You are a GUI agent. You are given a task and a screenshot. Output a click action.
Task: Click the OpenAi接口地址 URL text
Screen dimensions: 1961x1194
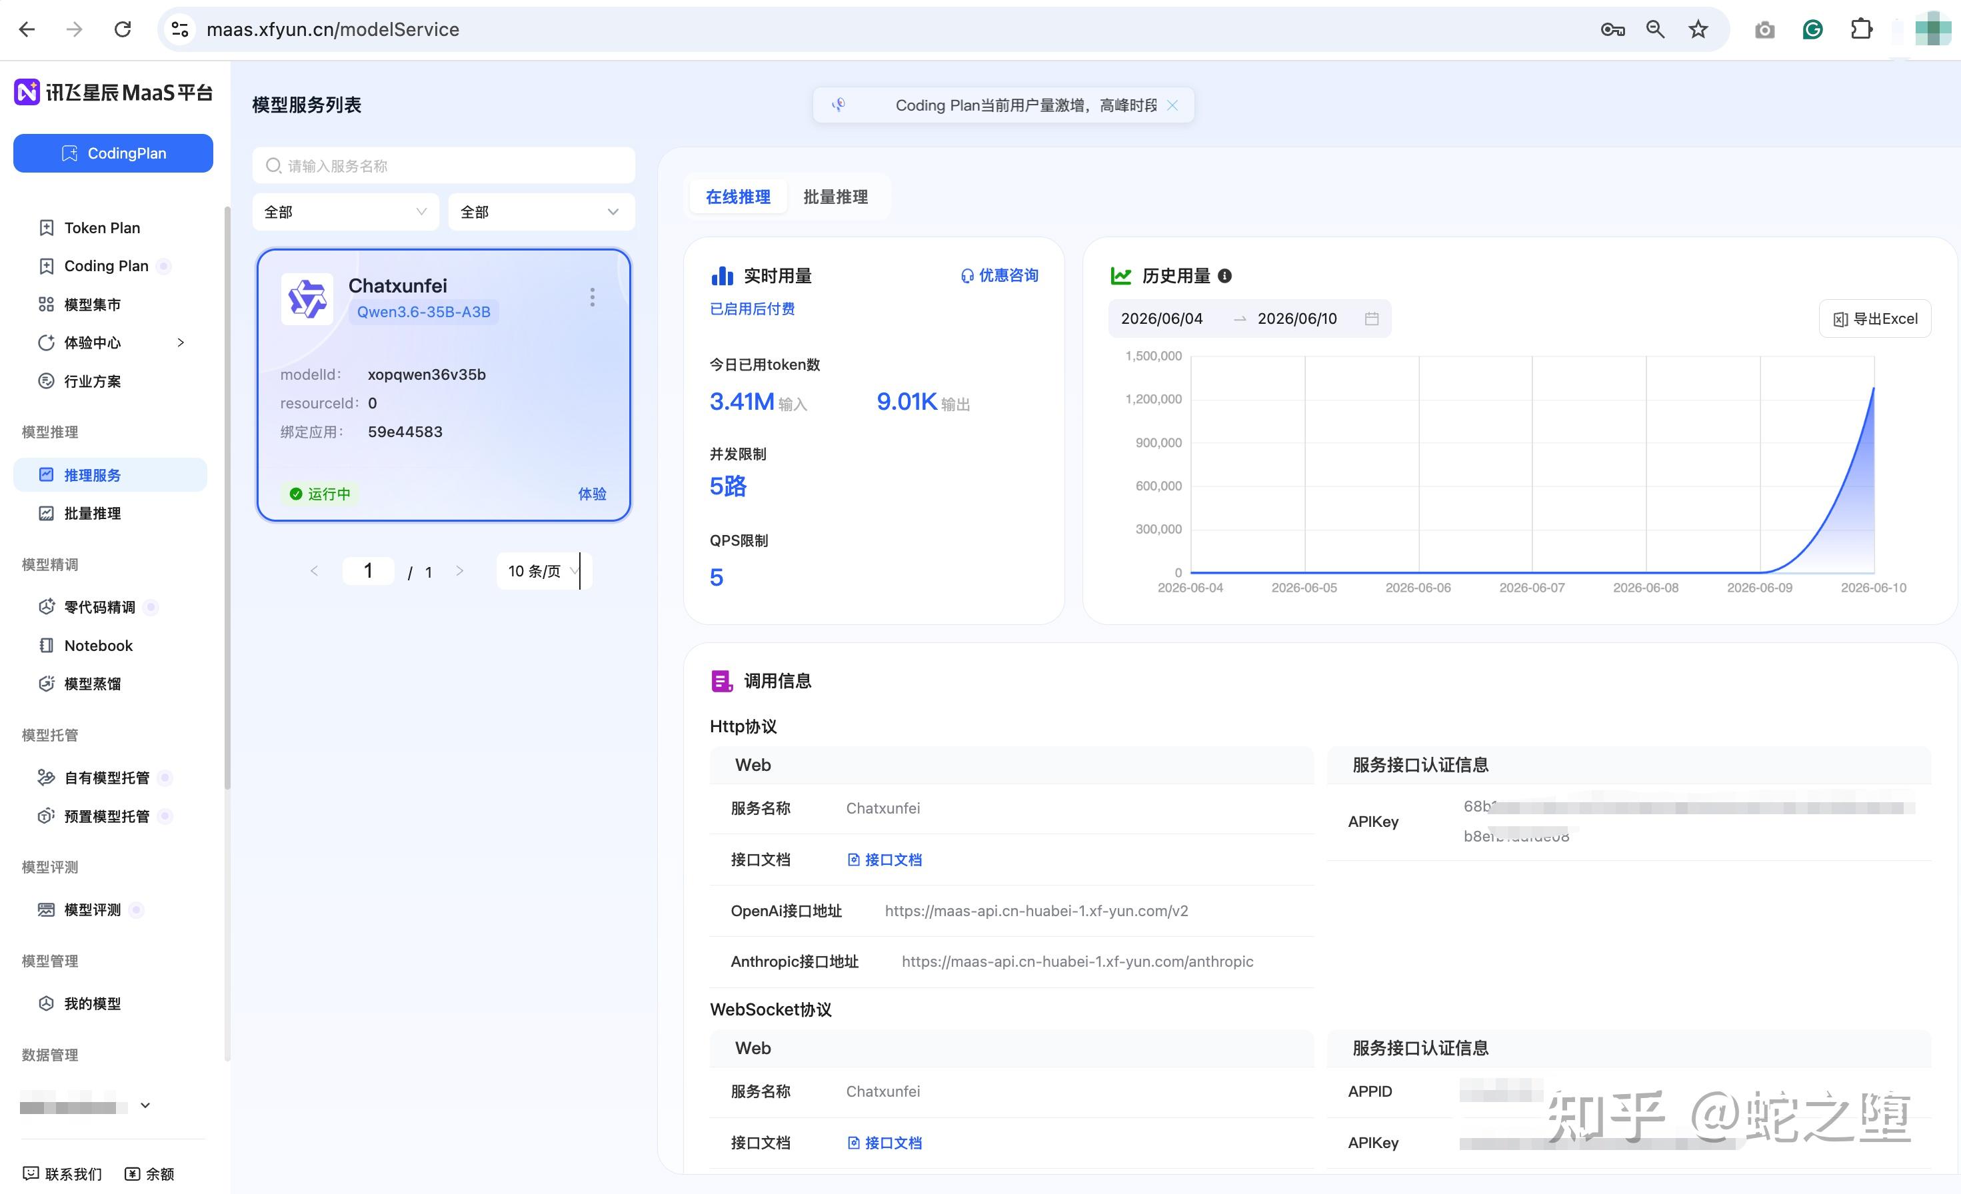(x=1036, y=910)
